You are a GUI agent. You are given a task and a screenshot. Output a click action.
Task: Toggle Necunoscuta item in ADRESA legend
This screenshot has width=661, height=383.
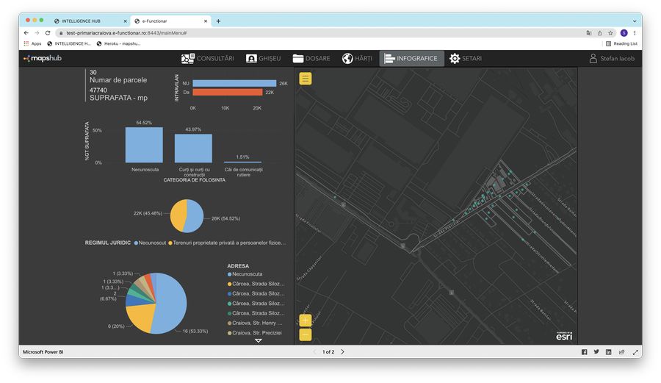tap(247, 274)
